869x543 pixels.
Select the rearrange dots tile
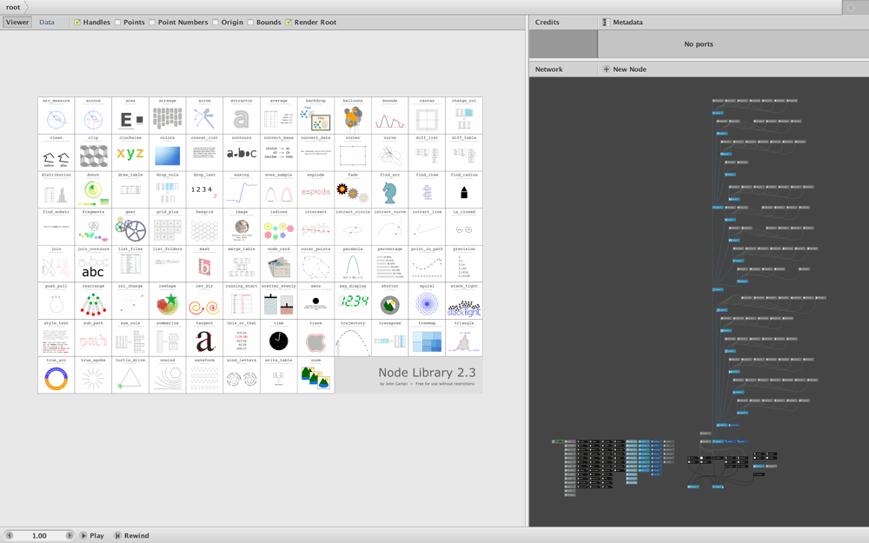tap(93, 301)
